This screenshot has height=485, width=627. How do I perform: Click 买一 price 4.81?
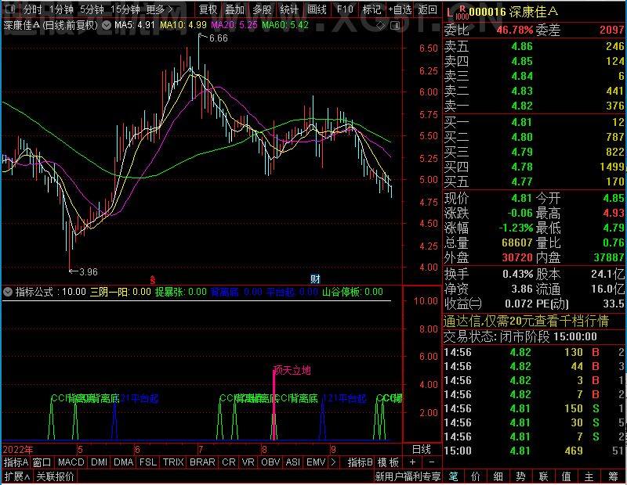(x=521, y=122)
